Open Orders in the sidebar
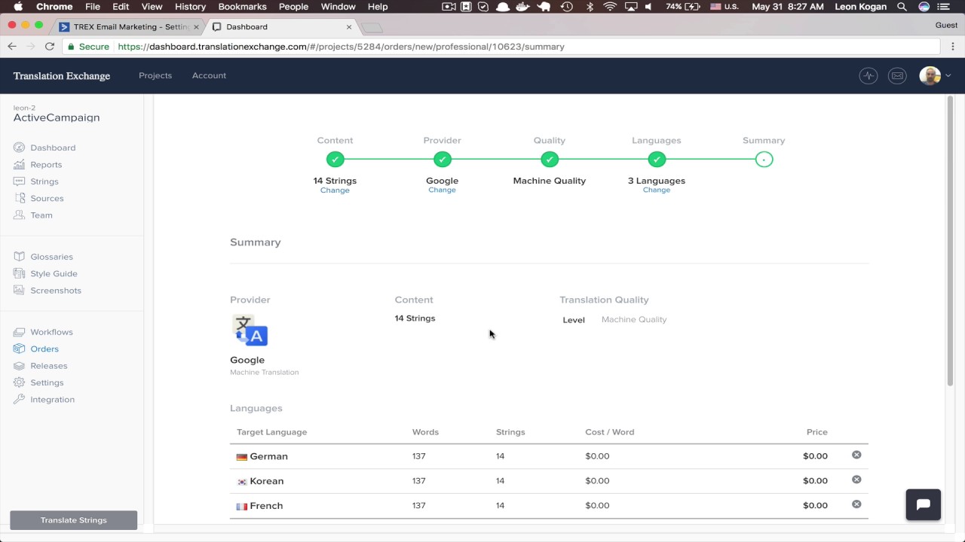This screenshot has width=965, height=542. (x=44, y=349)
